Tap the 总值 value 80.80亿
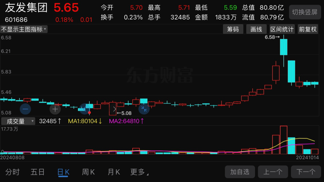This screenshot has height=182, width=324. coord(272,8)
